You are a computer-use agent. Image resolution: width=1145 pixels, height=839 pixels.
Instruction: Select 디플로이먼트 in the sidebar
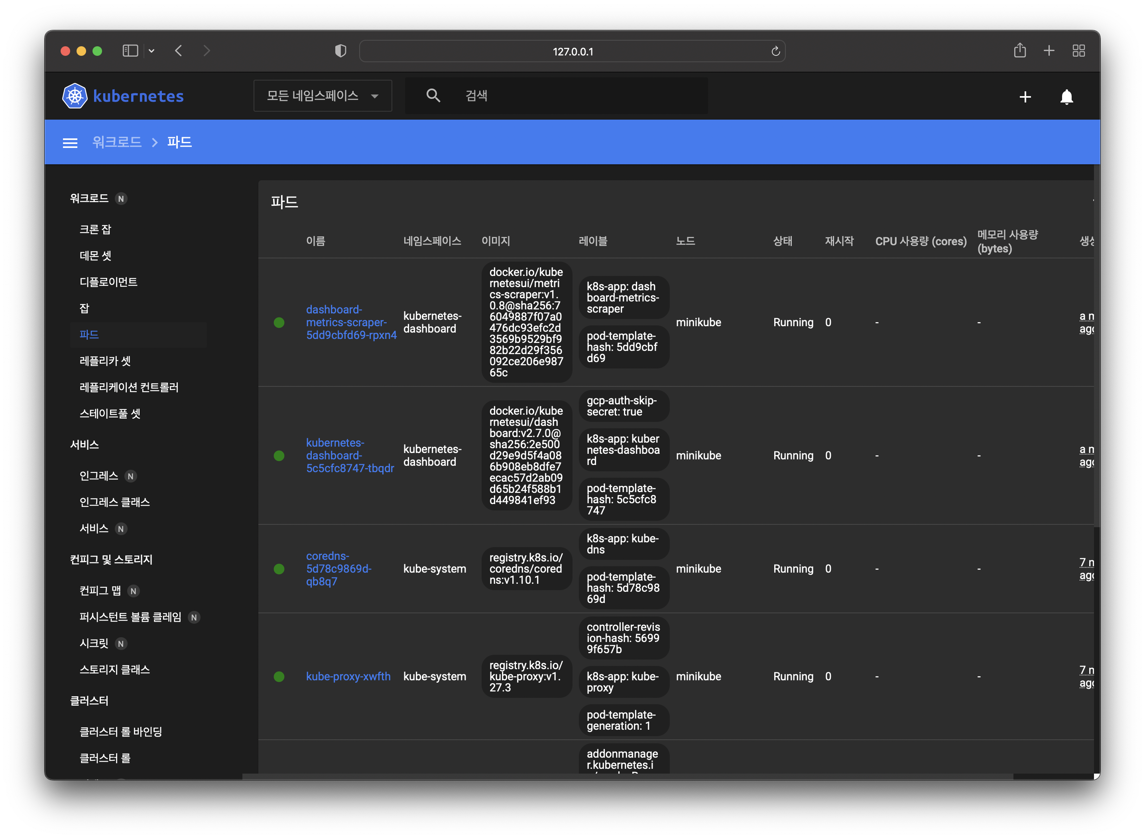[x=108, y=282]
